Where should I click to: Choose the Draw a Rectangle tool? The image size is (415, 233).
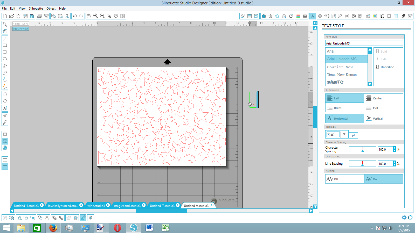point(5,45)
